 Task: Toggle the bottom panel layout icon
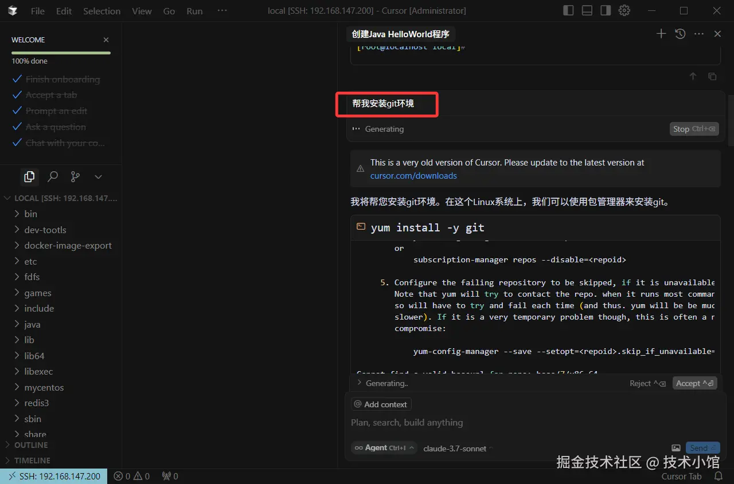point(587,10)
